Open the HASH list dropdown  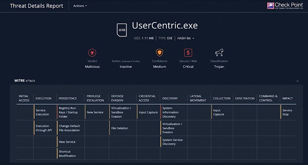[186, 38]
